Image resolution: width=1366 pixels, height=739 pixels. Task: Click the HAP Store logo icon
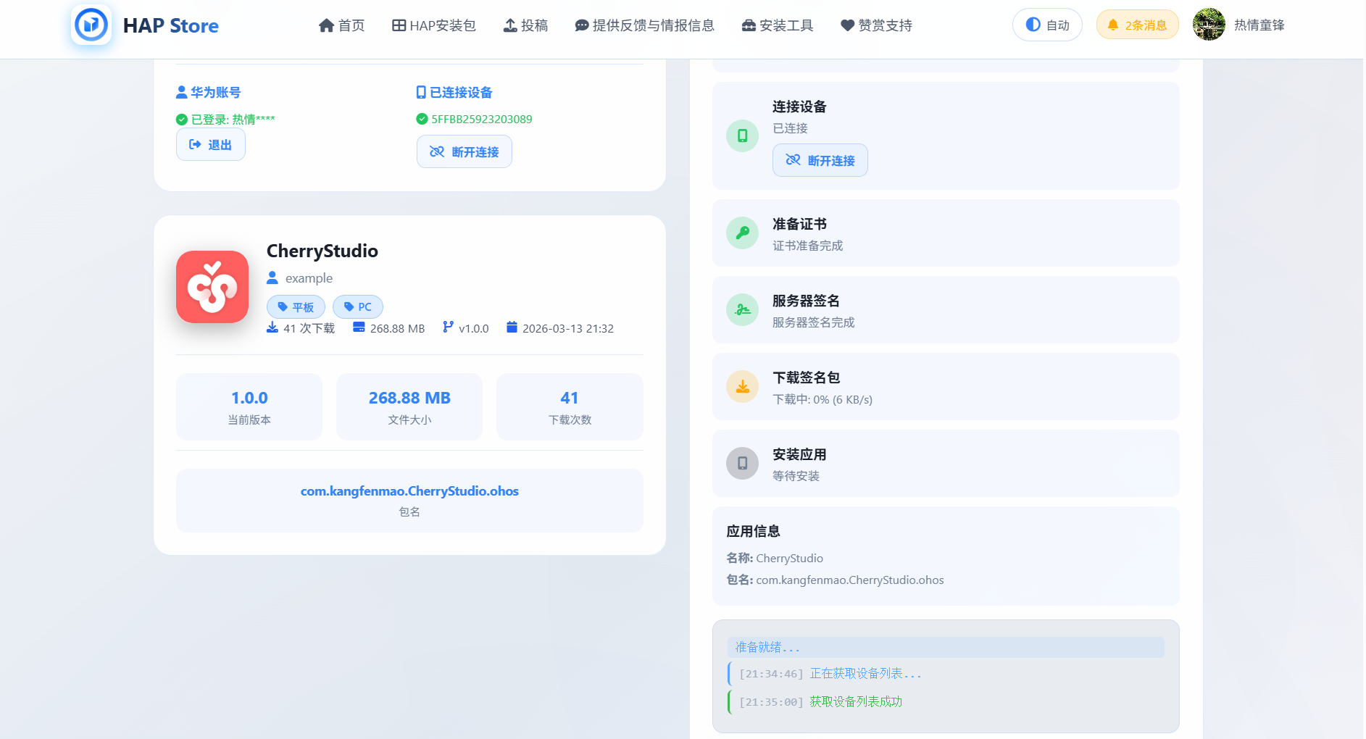[91, 25]
